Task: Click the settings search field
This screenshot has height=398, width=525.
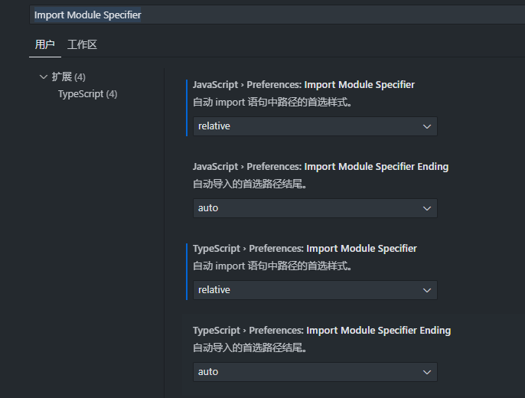Action: [276, 15]
